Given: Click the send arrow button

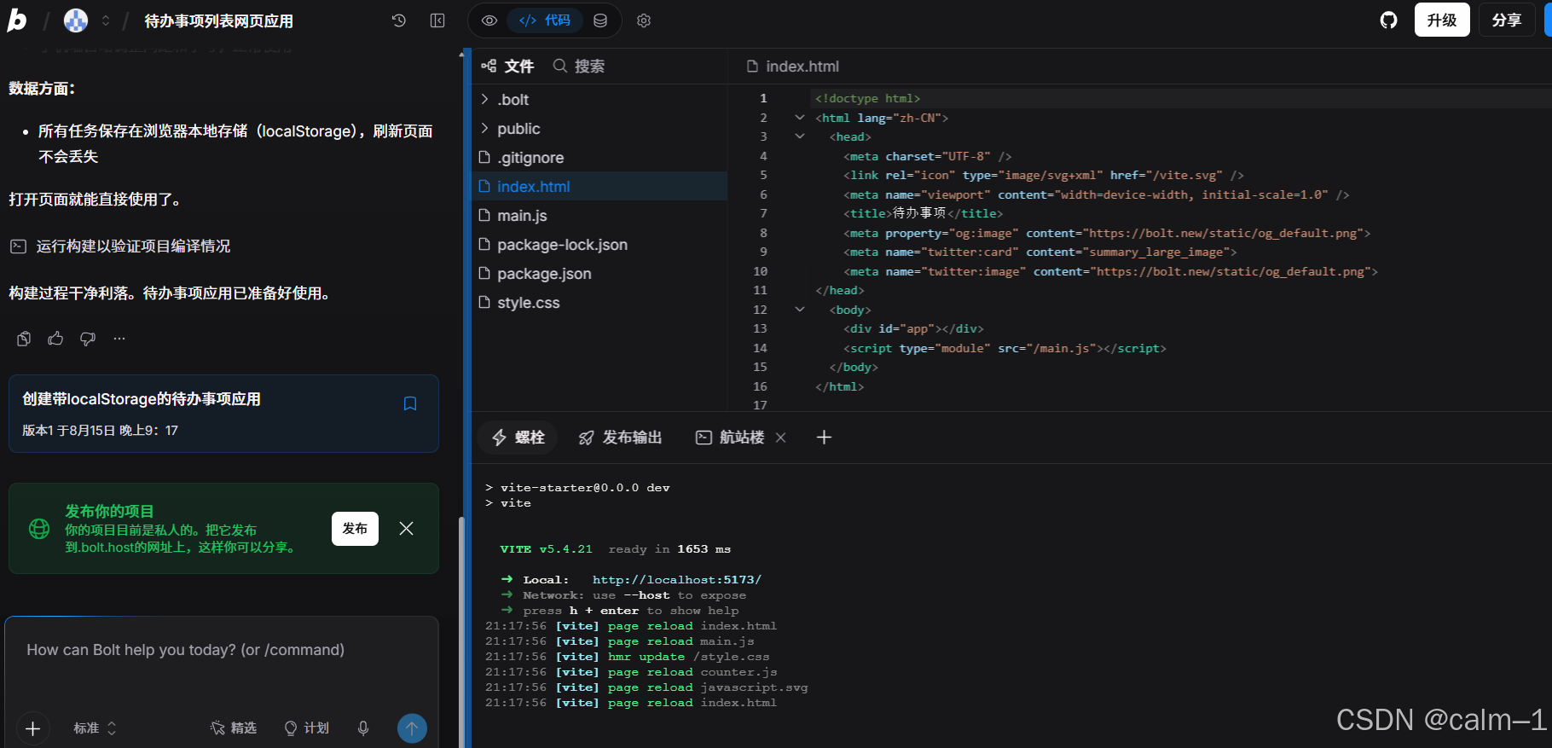Looking at the screenshot, I should pyautogui.click(x=412, y=728).
